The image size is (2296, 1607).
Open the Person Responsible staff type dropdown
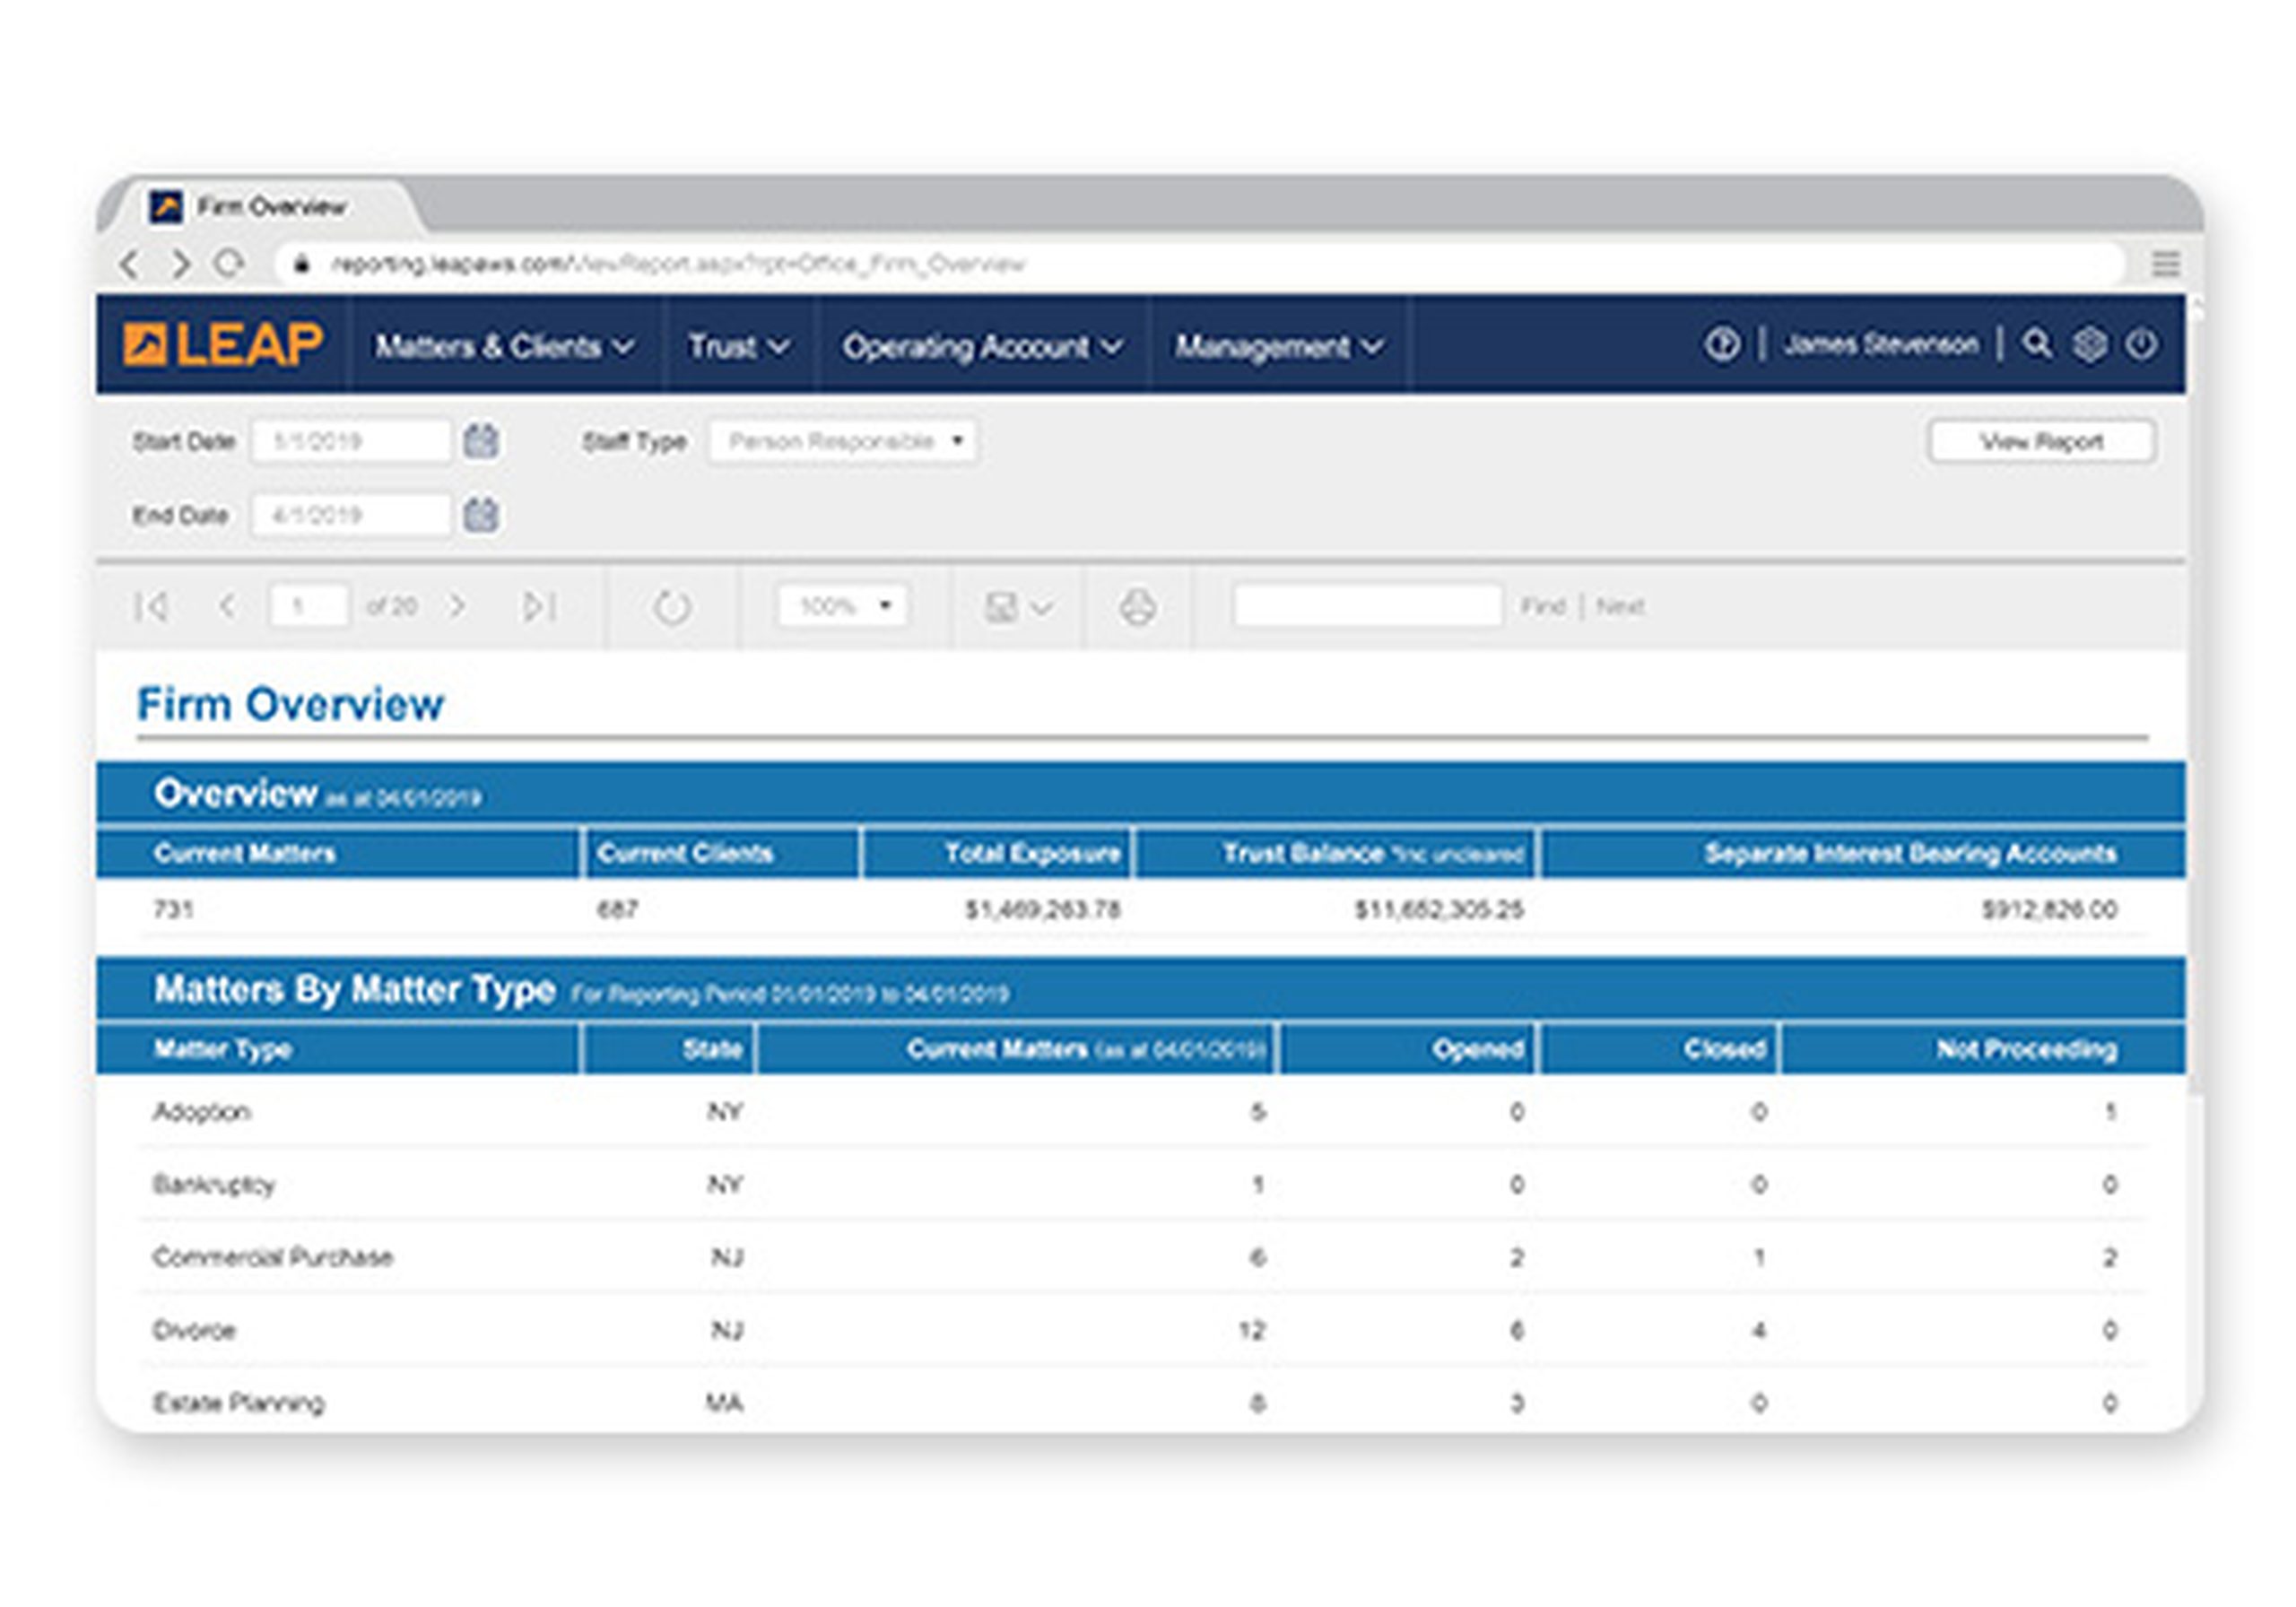click(x=845, y=441)
